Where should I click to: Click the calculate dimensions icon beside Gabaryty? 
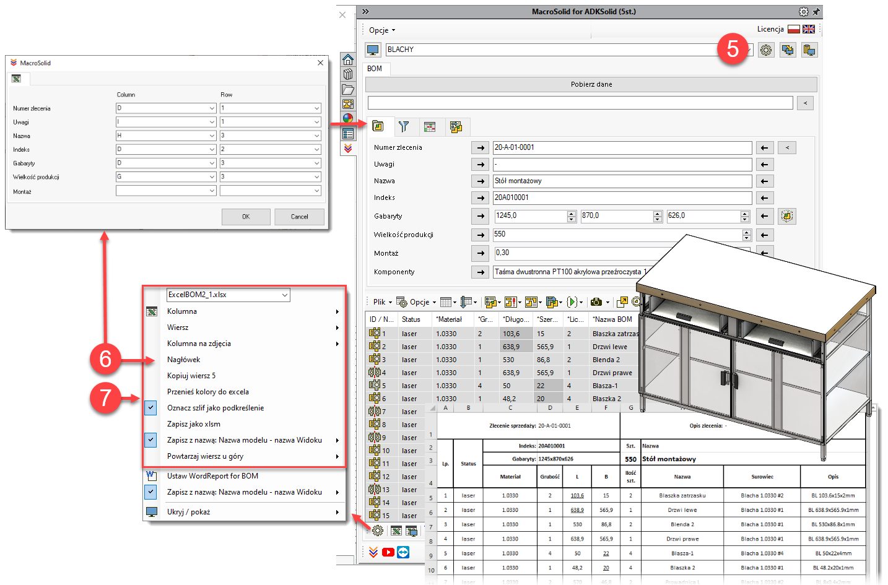[x=786, y=216]
